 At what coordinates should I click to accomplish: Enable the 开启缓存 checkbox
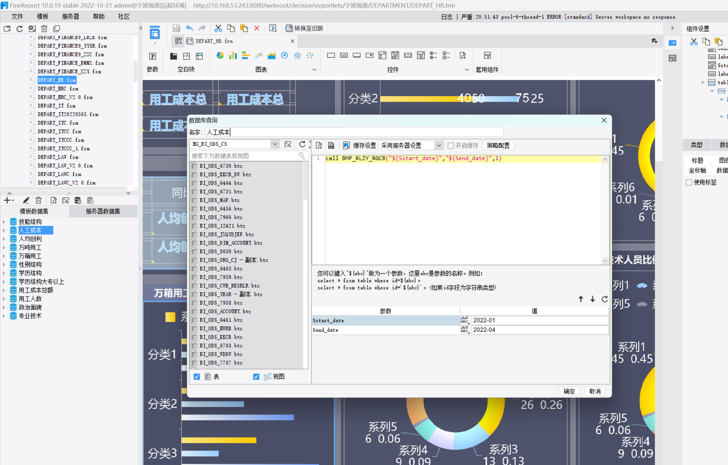[451, 146]
